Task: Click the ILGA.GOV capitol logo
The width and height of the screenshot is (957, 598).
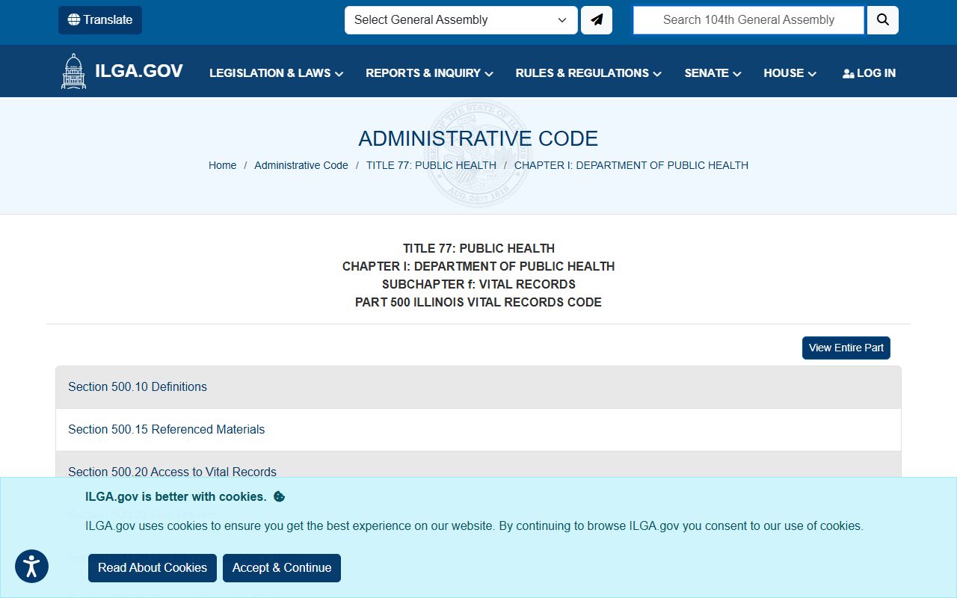Action: click(122, 71)
